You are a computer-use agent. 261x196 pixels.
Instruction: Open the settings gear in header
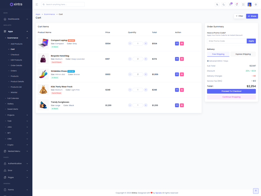coord(256,5)
